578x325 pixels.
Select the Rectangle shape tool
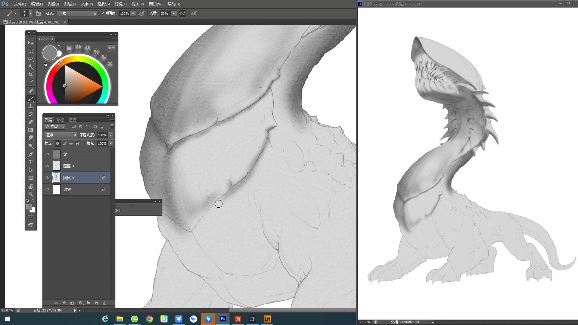[x=31, y=178]
